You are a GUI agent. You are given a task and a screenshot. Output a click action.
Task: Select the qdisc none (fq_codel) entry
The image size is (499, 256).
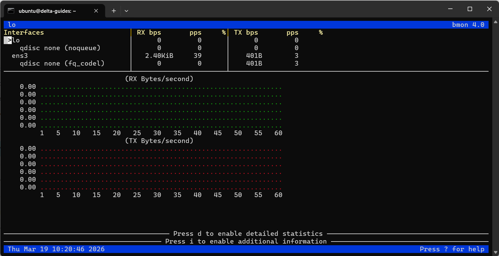62,64
